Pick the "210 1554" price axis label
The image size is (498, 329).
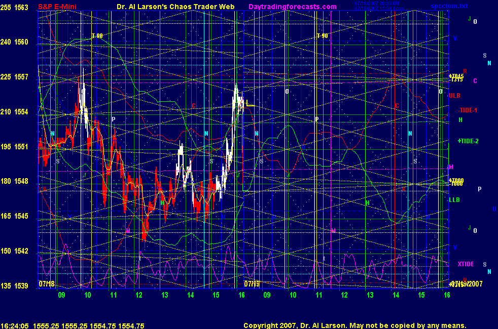click(x=14, y=111)
